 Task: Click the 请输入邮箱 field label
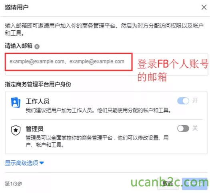(19, 46)
